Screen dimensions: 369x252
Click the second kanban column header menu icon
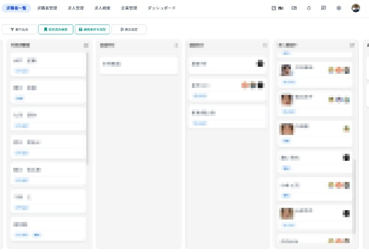click(176, 45)
